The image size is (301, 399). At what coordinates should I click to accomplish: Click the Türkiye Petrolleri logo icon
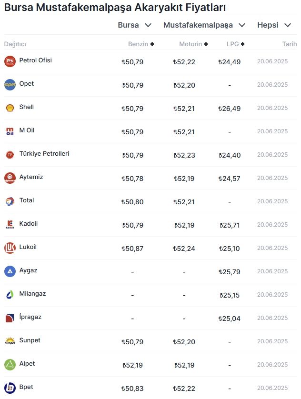[x=10, y=155]
